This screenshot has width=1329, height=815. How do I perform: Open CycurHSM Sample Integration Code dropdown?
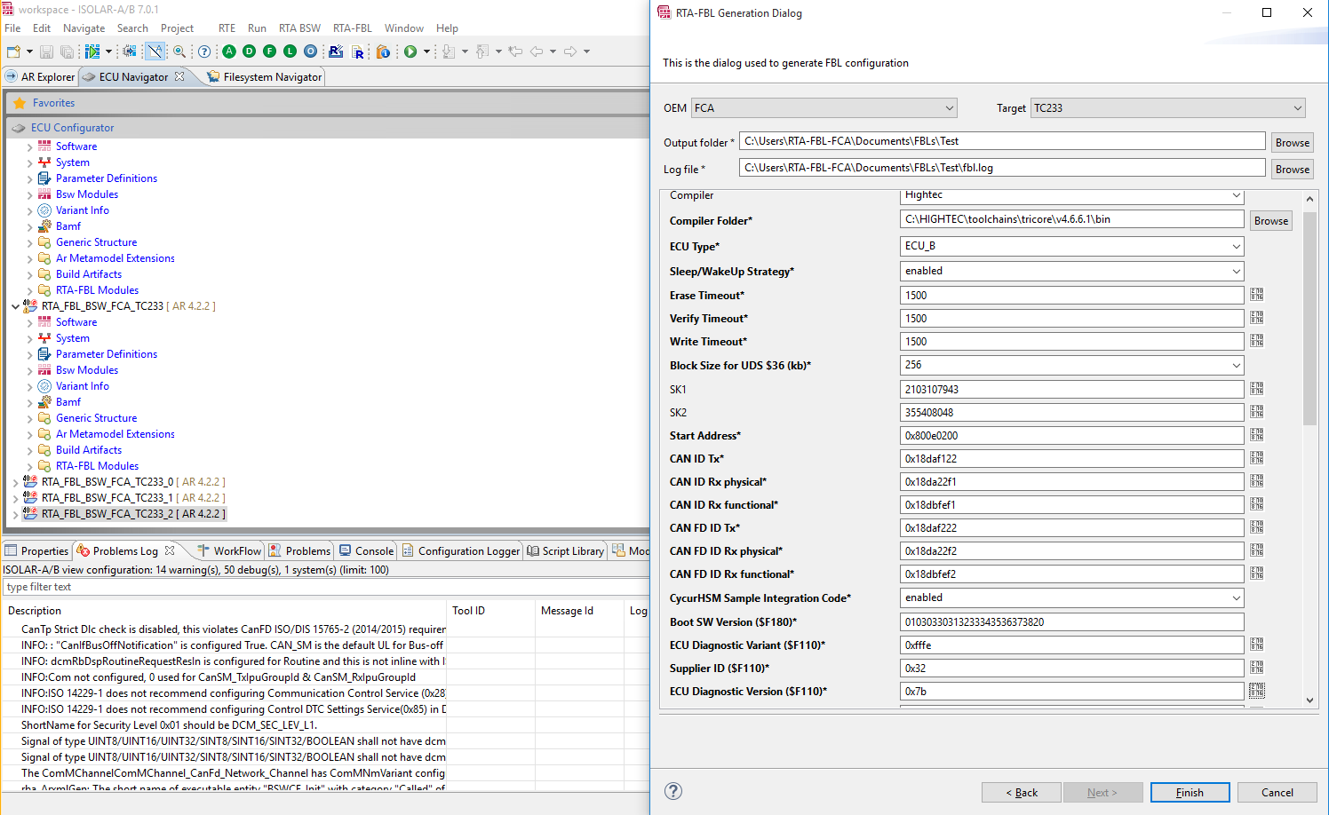pos(1072,597)
